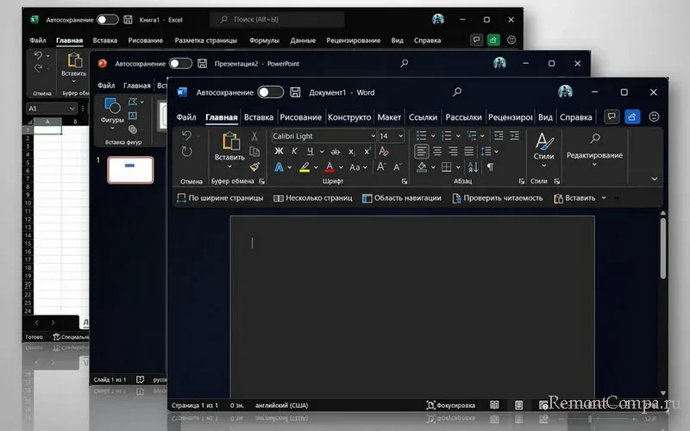Click the font color red A swatch
This screenshot has width=690, height=431.
[x=329, y=166]
